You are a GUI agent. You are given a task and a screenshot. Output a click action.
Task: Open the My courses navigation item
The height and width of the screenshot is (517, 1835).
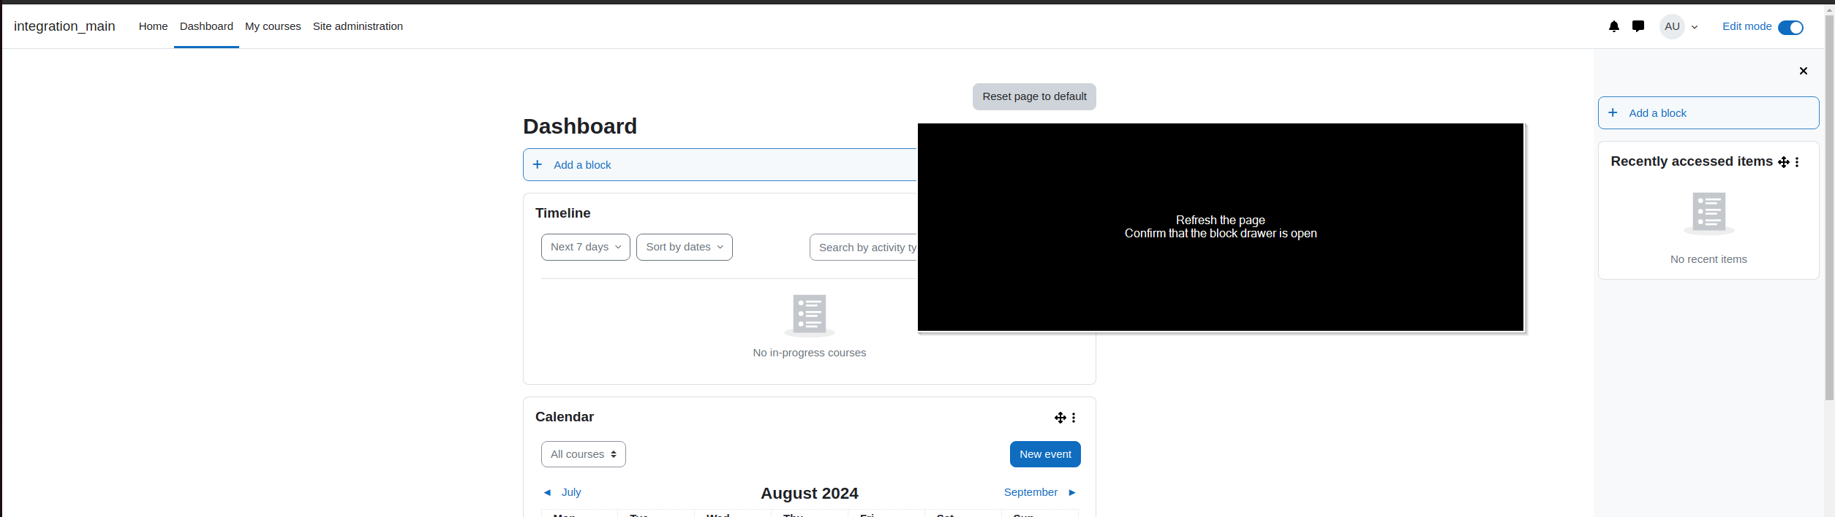click(273, 26)
